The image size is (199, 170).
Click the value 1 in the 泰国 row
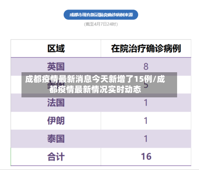click(146, 139)
